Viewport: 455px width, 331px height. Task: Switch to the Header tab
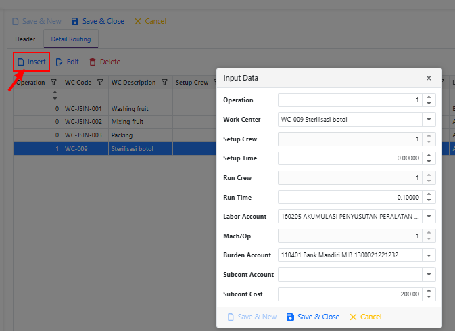pyautogui.click(x=25, y=39)
